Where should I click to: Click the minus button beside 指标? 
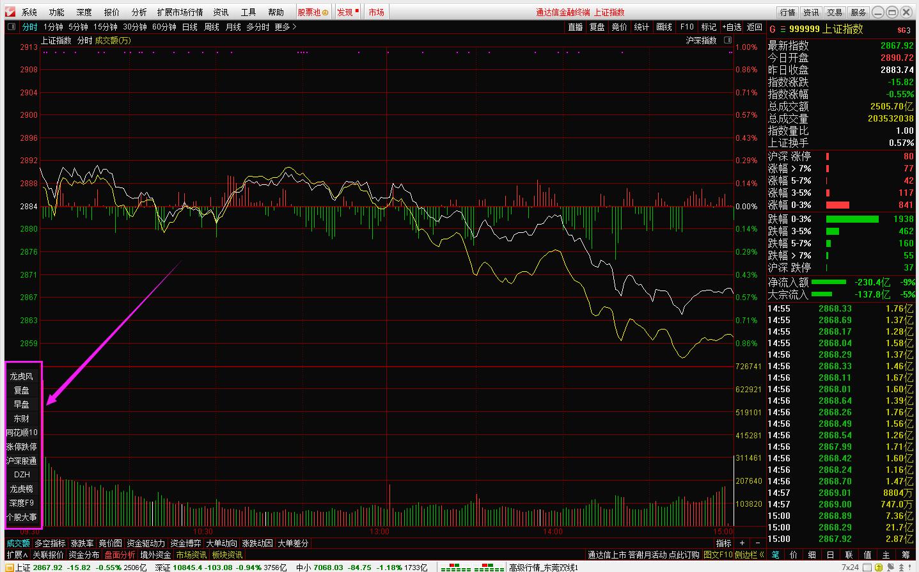click(758, 543)
